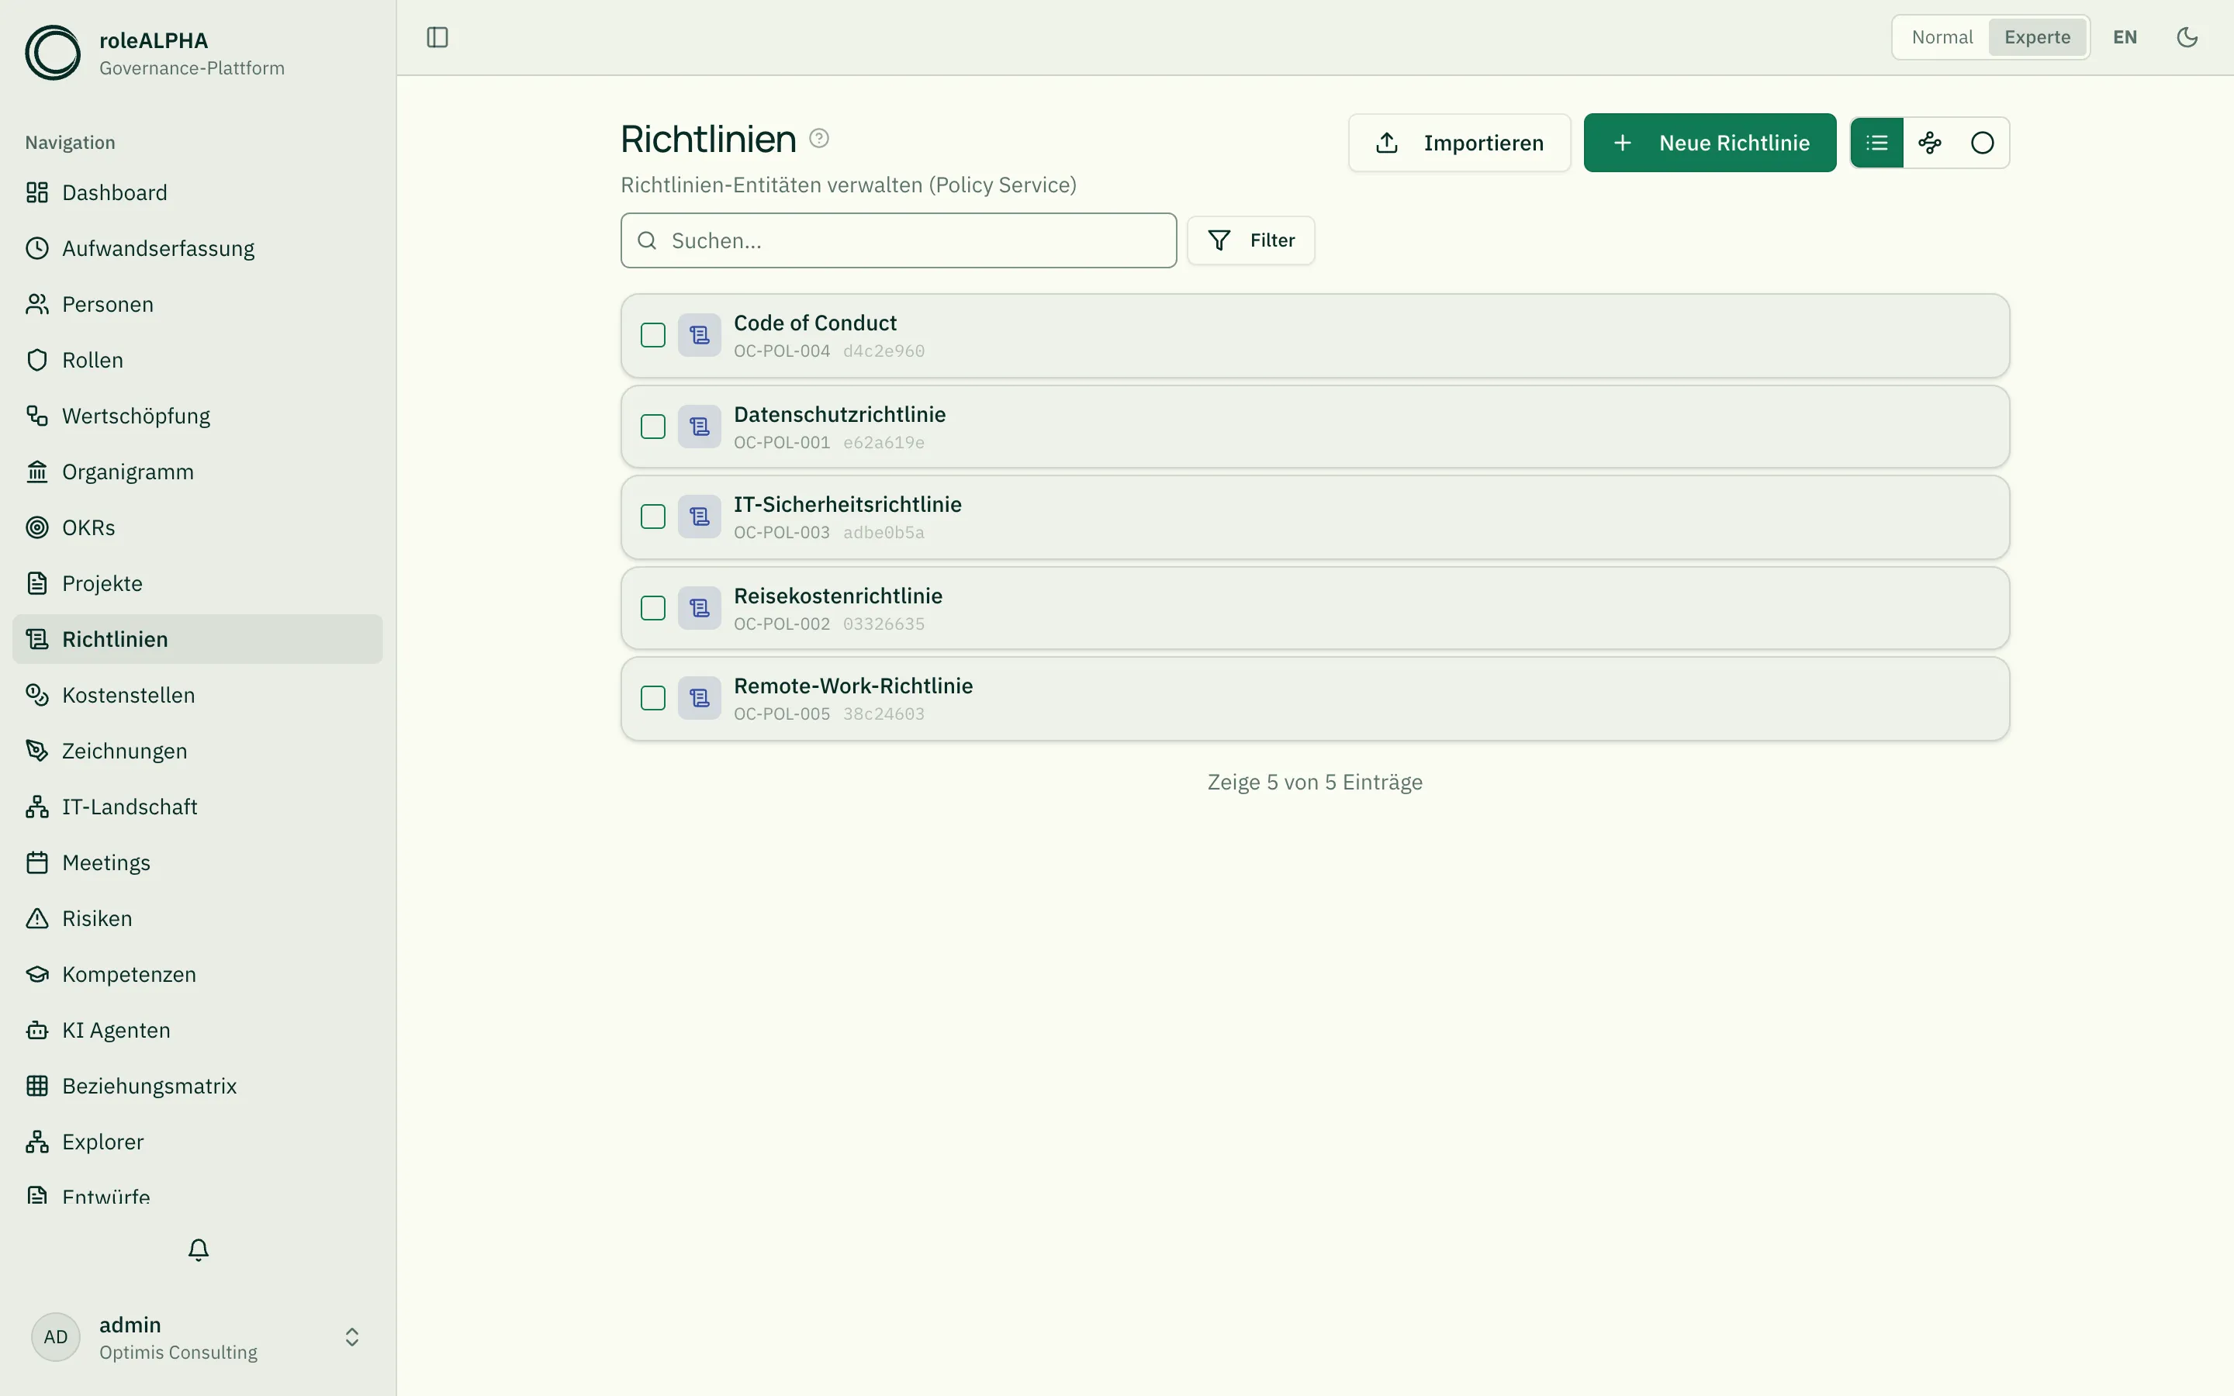This screenshot has height=1396, width=2234.
Task: Click the Datenschutzrichtlinie policy icon
Action: 699,427
